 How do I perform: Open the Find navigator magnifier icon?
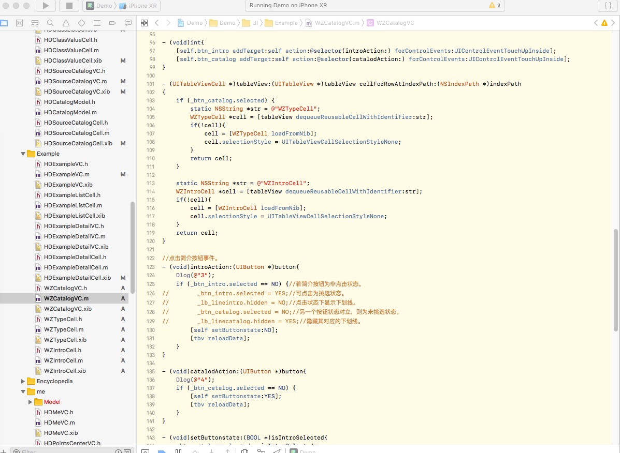50,23
